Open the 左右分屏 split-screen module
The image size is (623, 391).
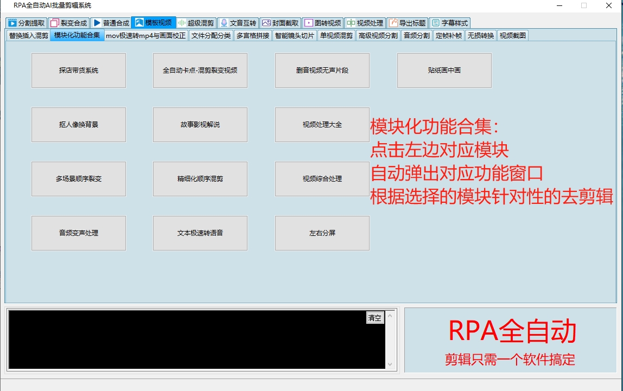coord(322,233)
